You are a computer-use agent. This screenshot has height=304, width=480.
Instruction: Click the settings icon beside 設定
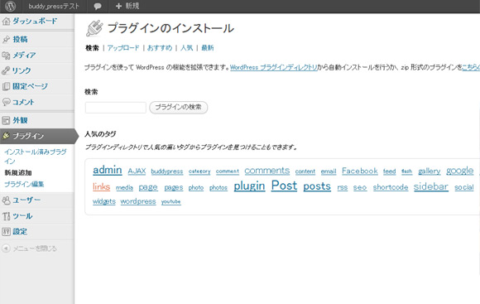(6, 232)
